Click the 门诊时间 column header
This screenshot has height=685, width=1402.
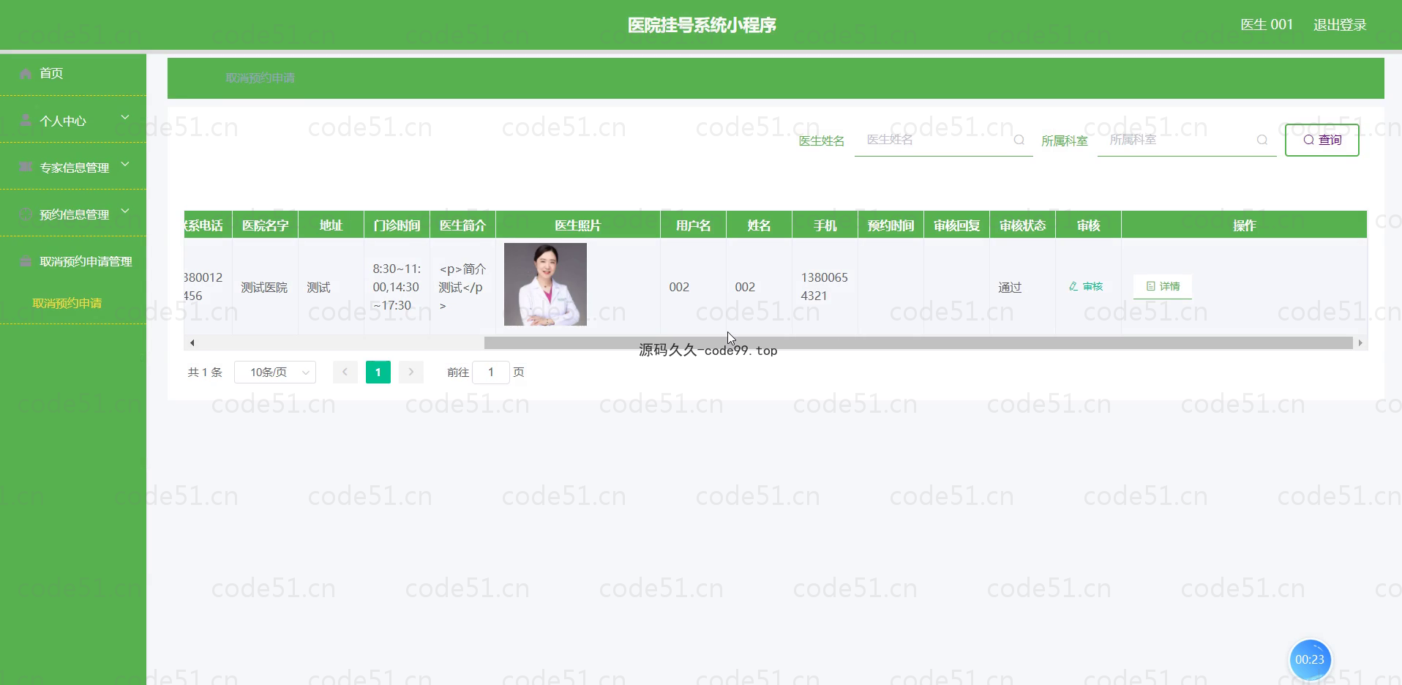pos(397,225)
